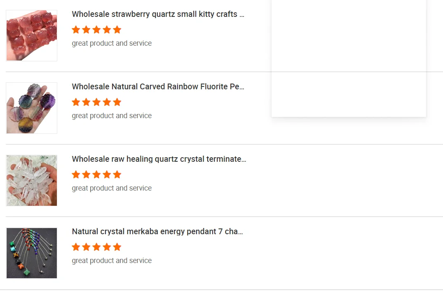Image resolution: width=443 pixels, height=291 pixels.
Task: Click merkaba chakra pendant thumbnail
Action: [x=32, y=253]
